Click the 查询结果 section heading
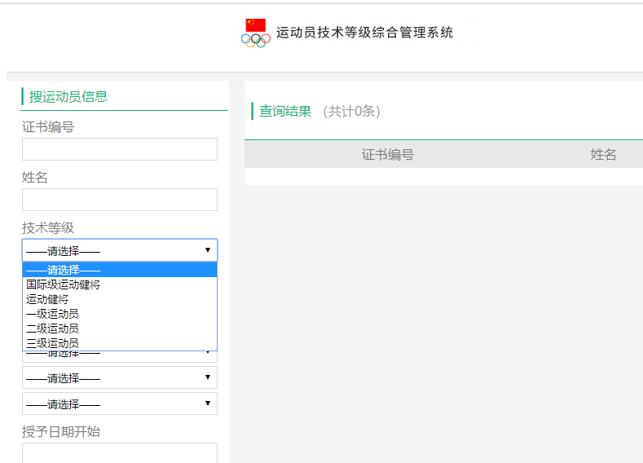Viewport: 643px width, 463px height. (285, 111)
